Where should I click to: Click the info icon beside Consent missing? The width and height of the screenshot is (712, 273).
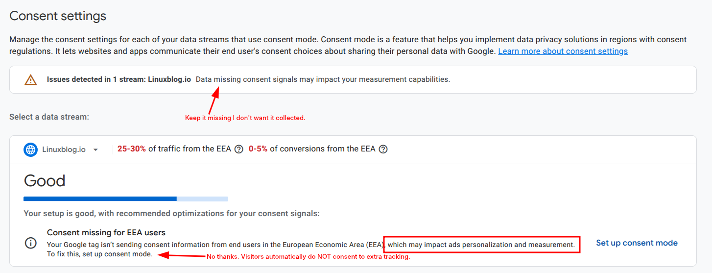31,243
